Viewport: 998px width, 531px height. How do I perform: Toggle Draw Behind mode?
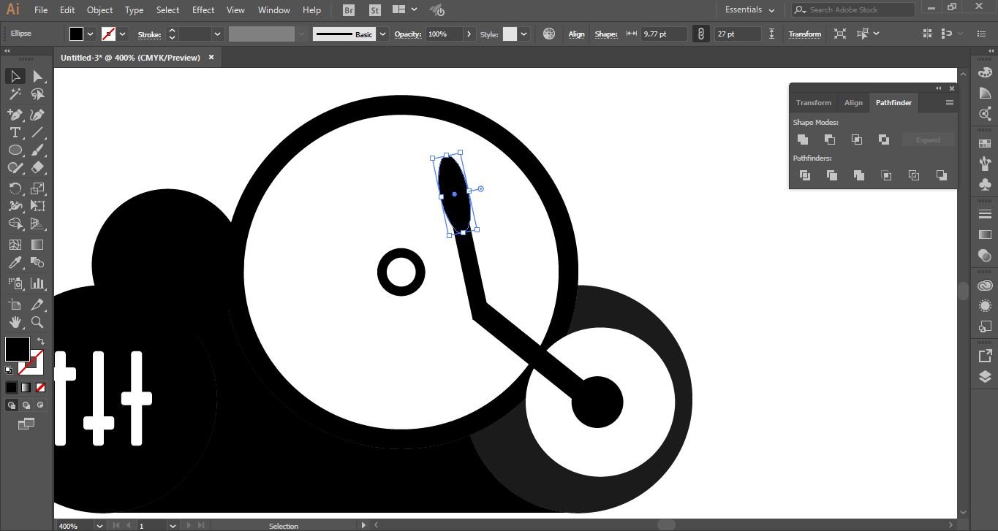click(x=26, y=405)
